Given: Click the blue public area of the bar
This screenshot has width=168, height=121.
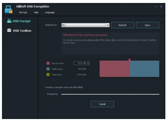Looking at the screenshot, I should point(144,69).
